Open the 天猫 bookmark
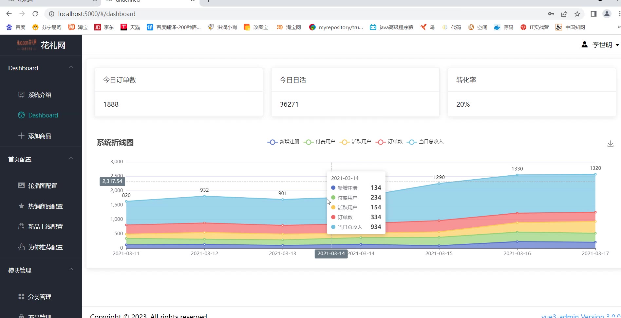This screenshot has width=621, height=318. 130,27
